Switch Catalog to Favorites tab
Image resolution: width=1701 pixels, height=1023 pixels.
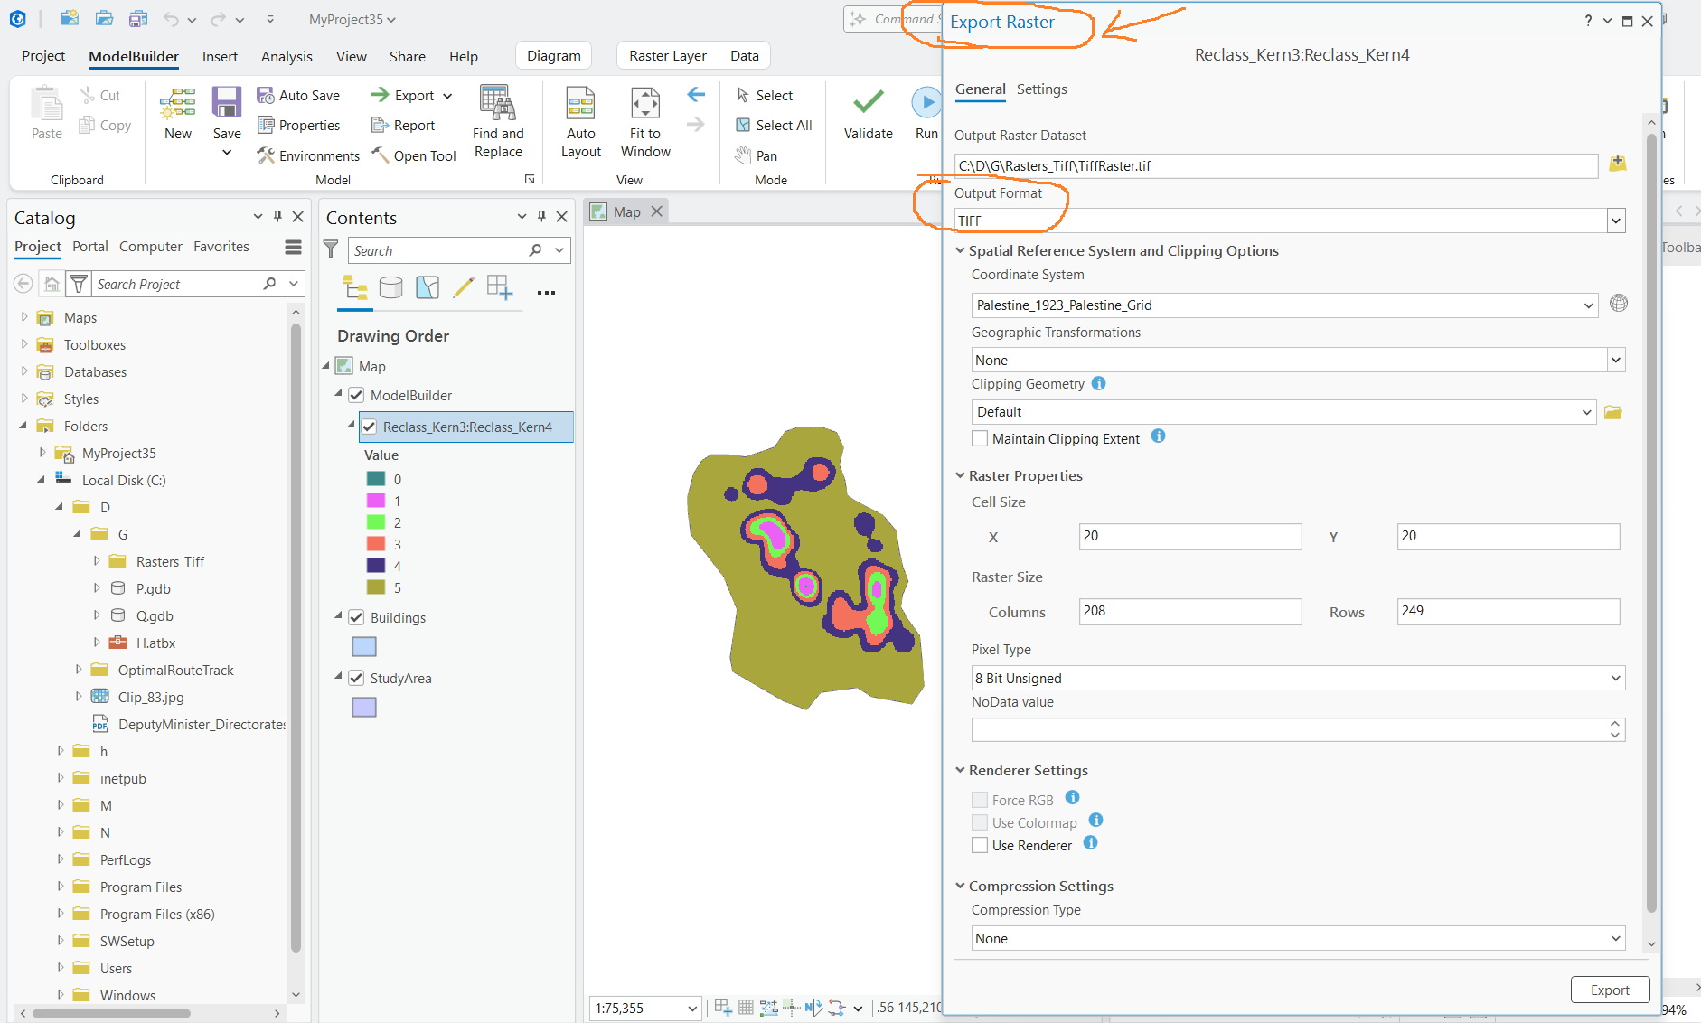coord(221,246)
